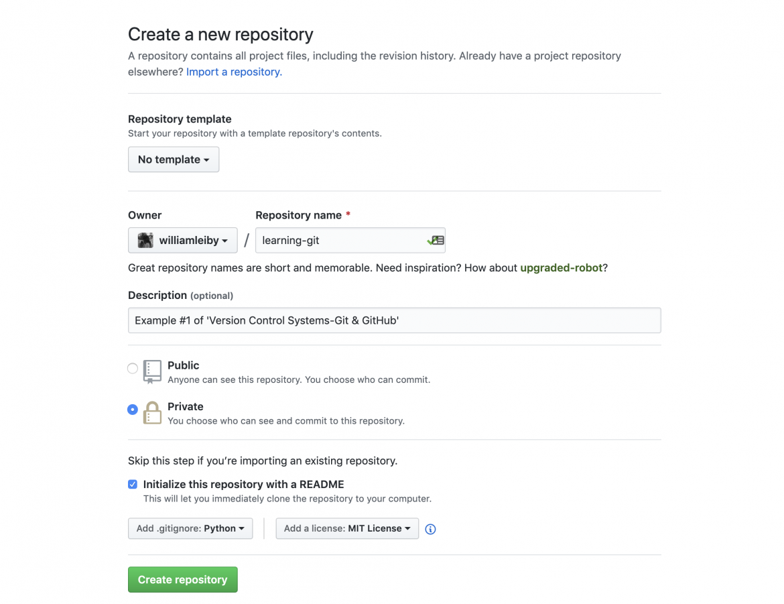Click the bold Public label text
The image size is (784, 604).
click(x=184, y=365)
